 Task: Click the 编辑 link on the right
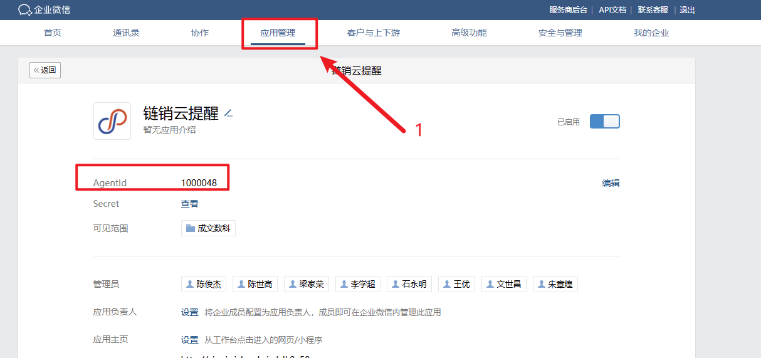[611, 183]
